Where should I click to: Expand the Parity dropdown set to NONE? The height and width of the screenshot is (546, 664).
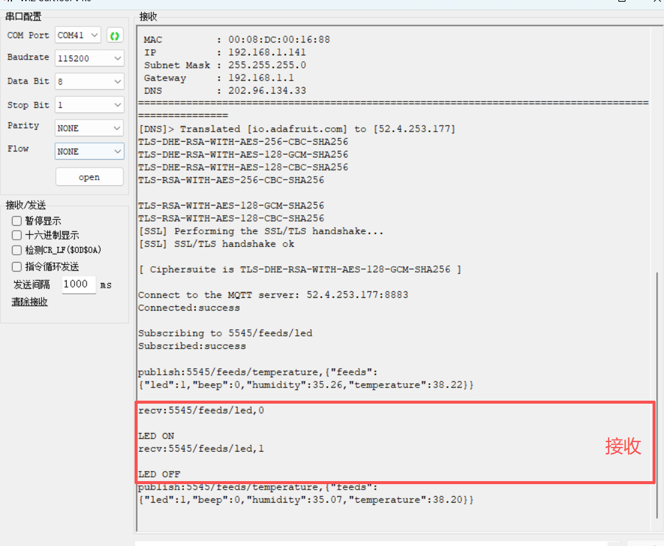click(90, 128)
